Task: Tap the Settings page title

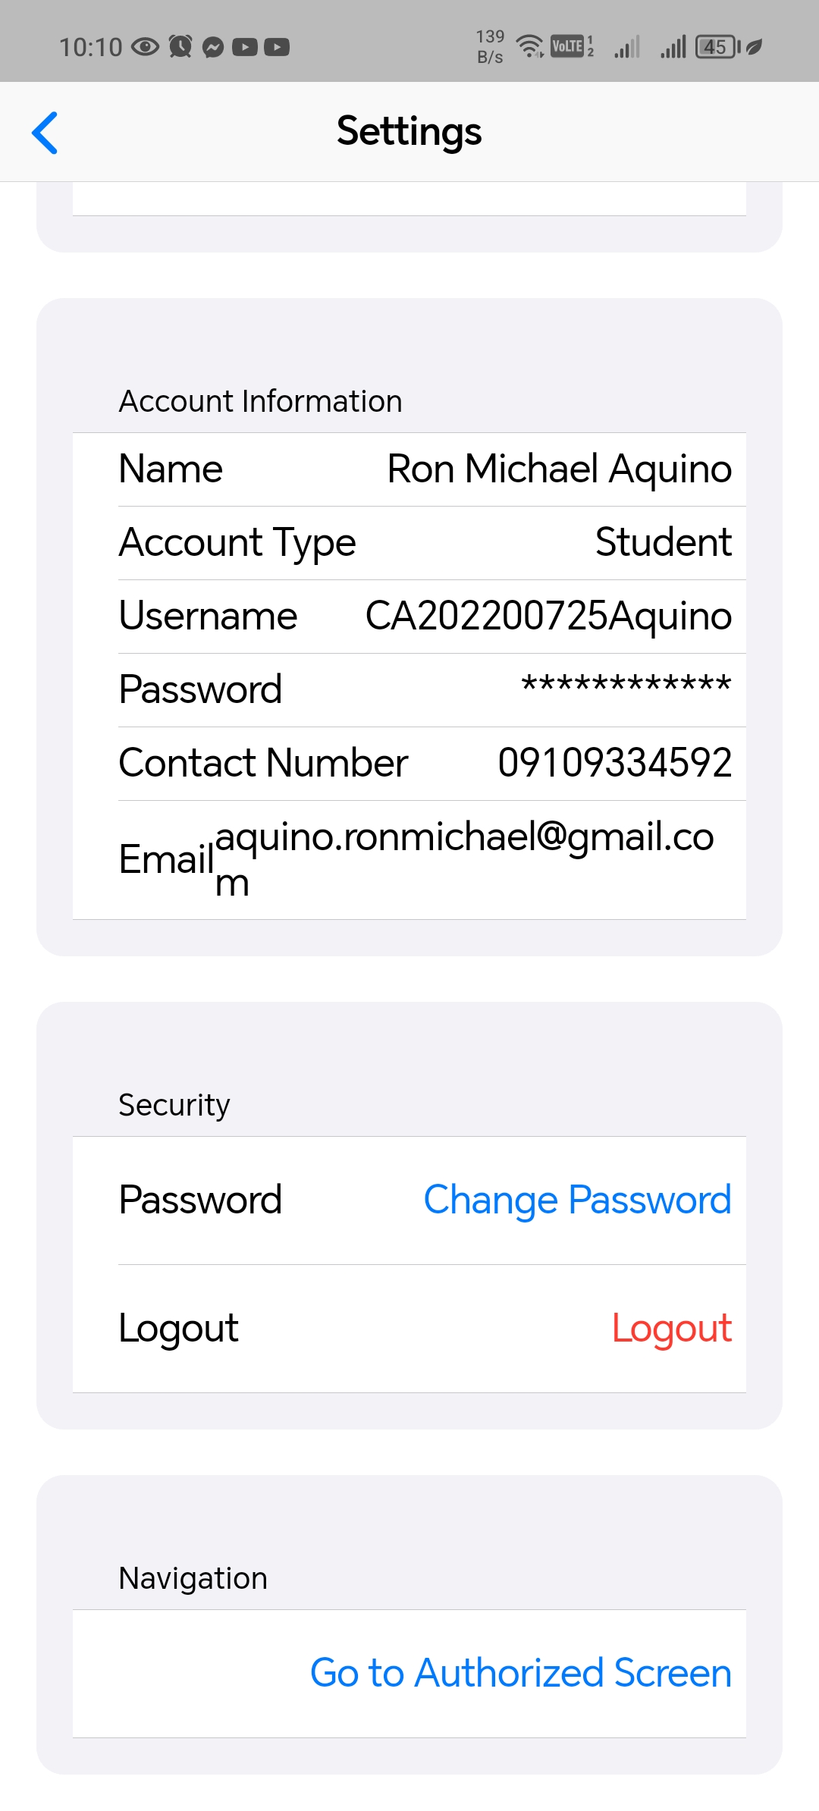Action: coord(409,131)
